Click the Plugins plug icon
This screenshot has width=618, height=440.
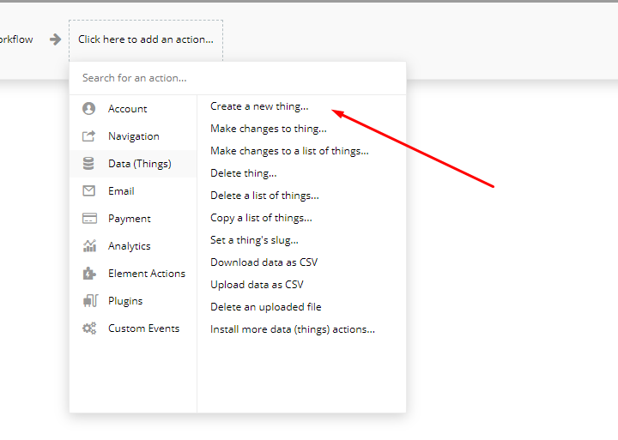(x=90, y=300)
